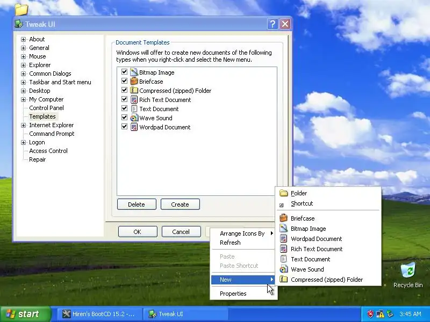Click the Shortcut icon in New submenu

coord(281,205)
